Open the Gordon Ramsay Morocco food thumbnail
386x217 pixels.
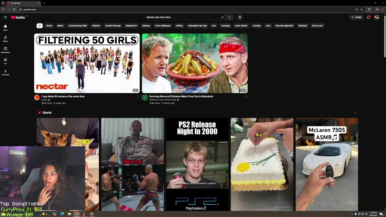click(195, 63)
